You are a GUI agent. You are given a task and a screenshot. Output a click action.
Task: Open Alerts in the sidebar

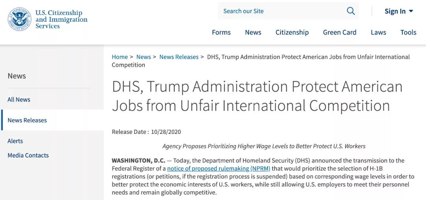tap(15, 141)
